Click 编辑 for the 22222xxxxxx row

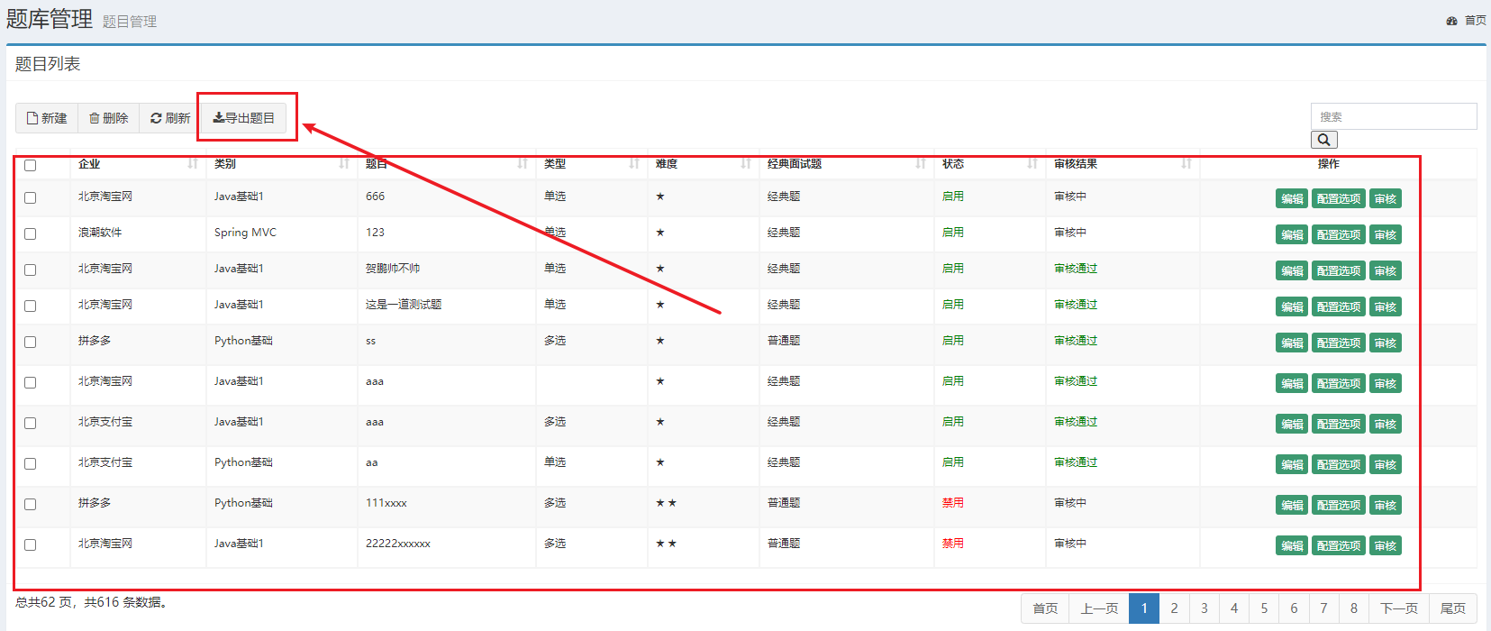[1292, 545]
